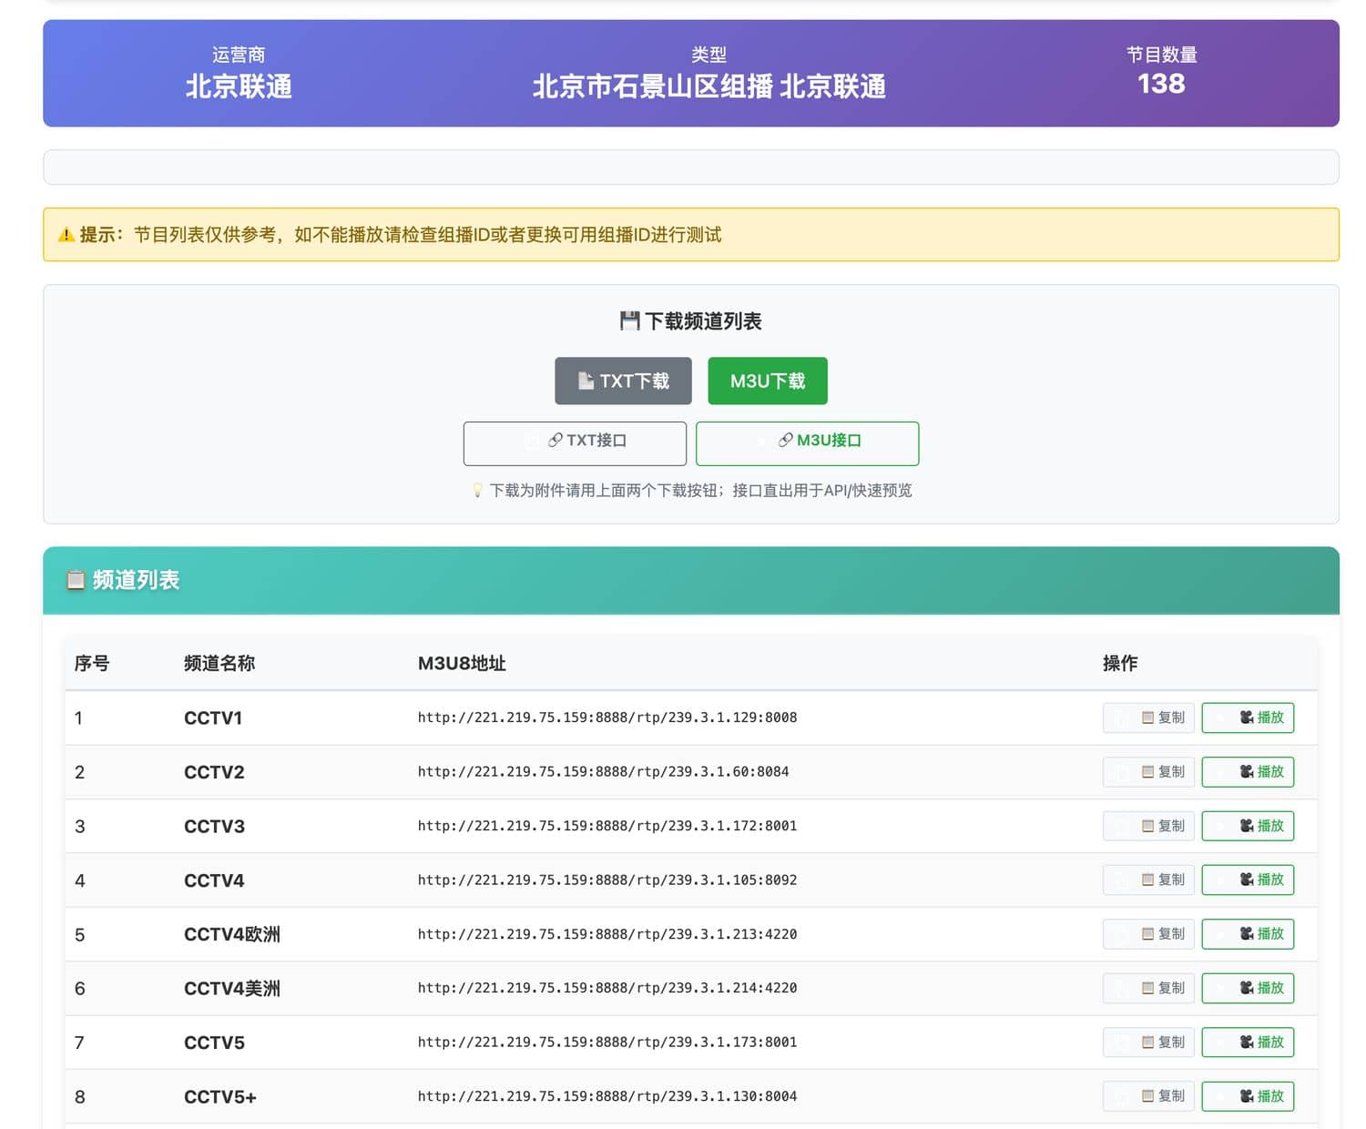Image resolution: width=1366 pixels, height=1129 pixels.
Task: Click the lightbulb icon in download hint
Action: [477, 491]
